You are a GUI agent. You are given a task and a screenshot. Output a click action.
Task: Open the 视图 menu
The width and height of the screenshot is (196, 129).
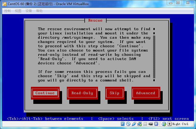click(18, 11)
